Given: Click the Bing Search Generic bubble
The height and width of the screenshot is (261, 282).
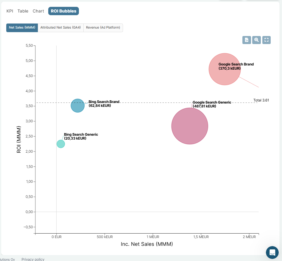Looking at the screenshot, I should (61, 144).
